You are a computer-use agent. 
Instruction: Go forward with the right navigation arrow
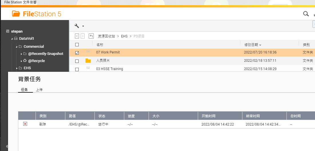[x=83, y=36]
